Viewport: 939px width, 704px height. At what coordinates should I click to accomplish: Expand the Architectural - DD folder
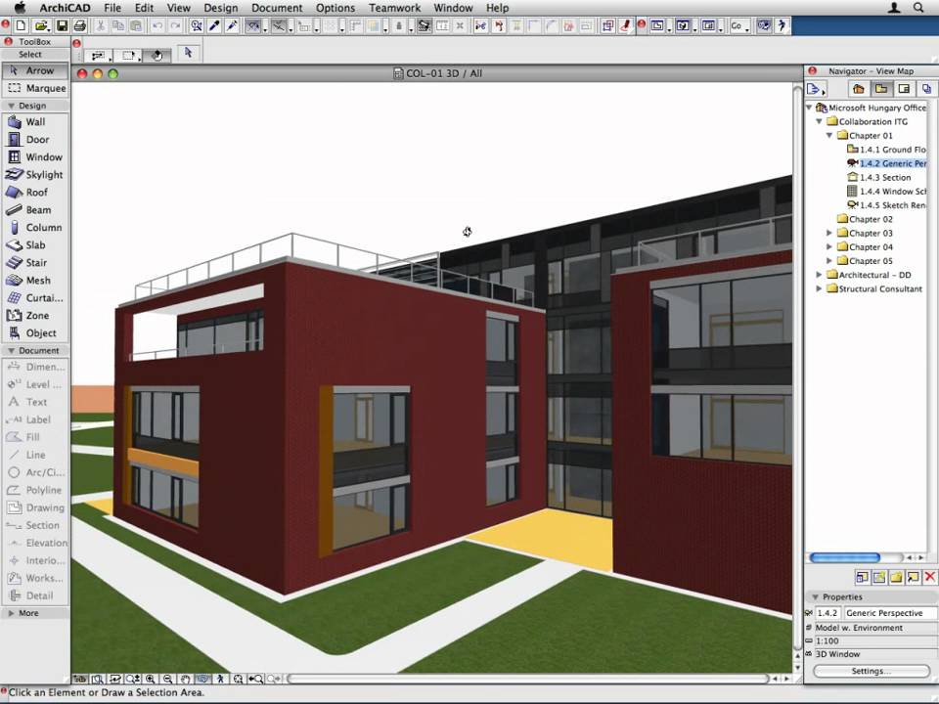click(820, 275)
